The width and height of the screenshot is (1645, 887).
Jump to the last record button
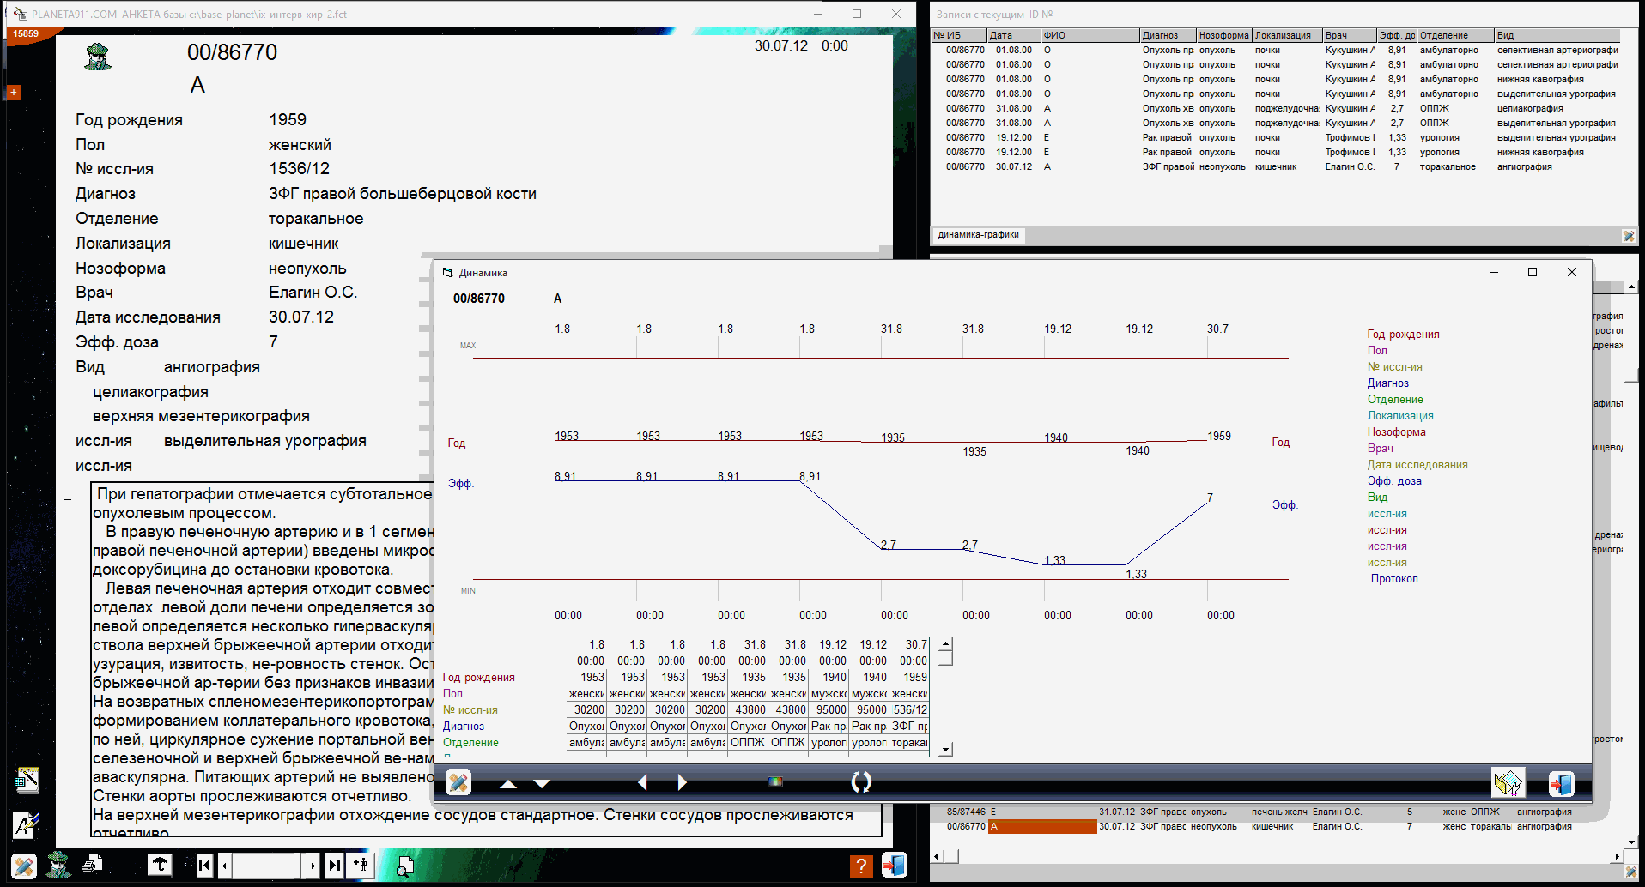click(334, 865)
